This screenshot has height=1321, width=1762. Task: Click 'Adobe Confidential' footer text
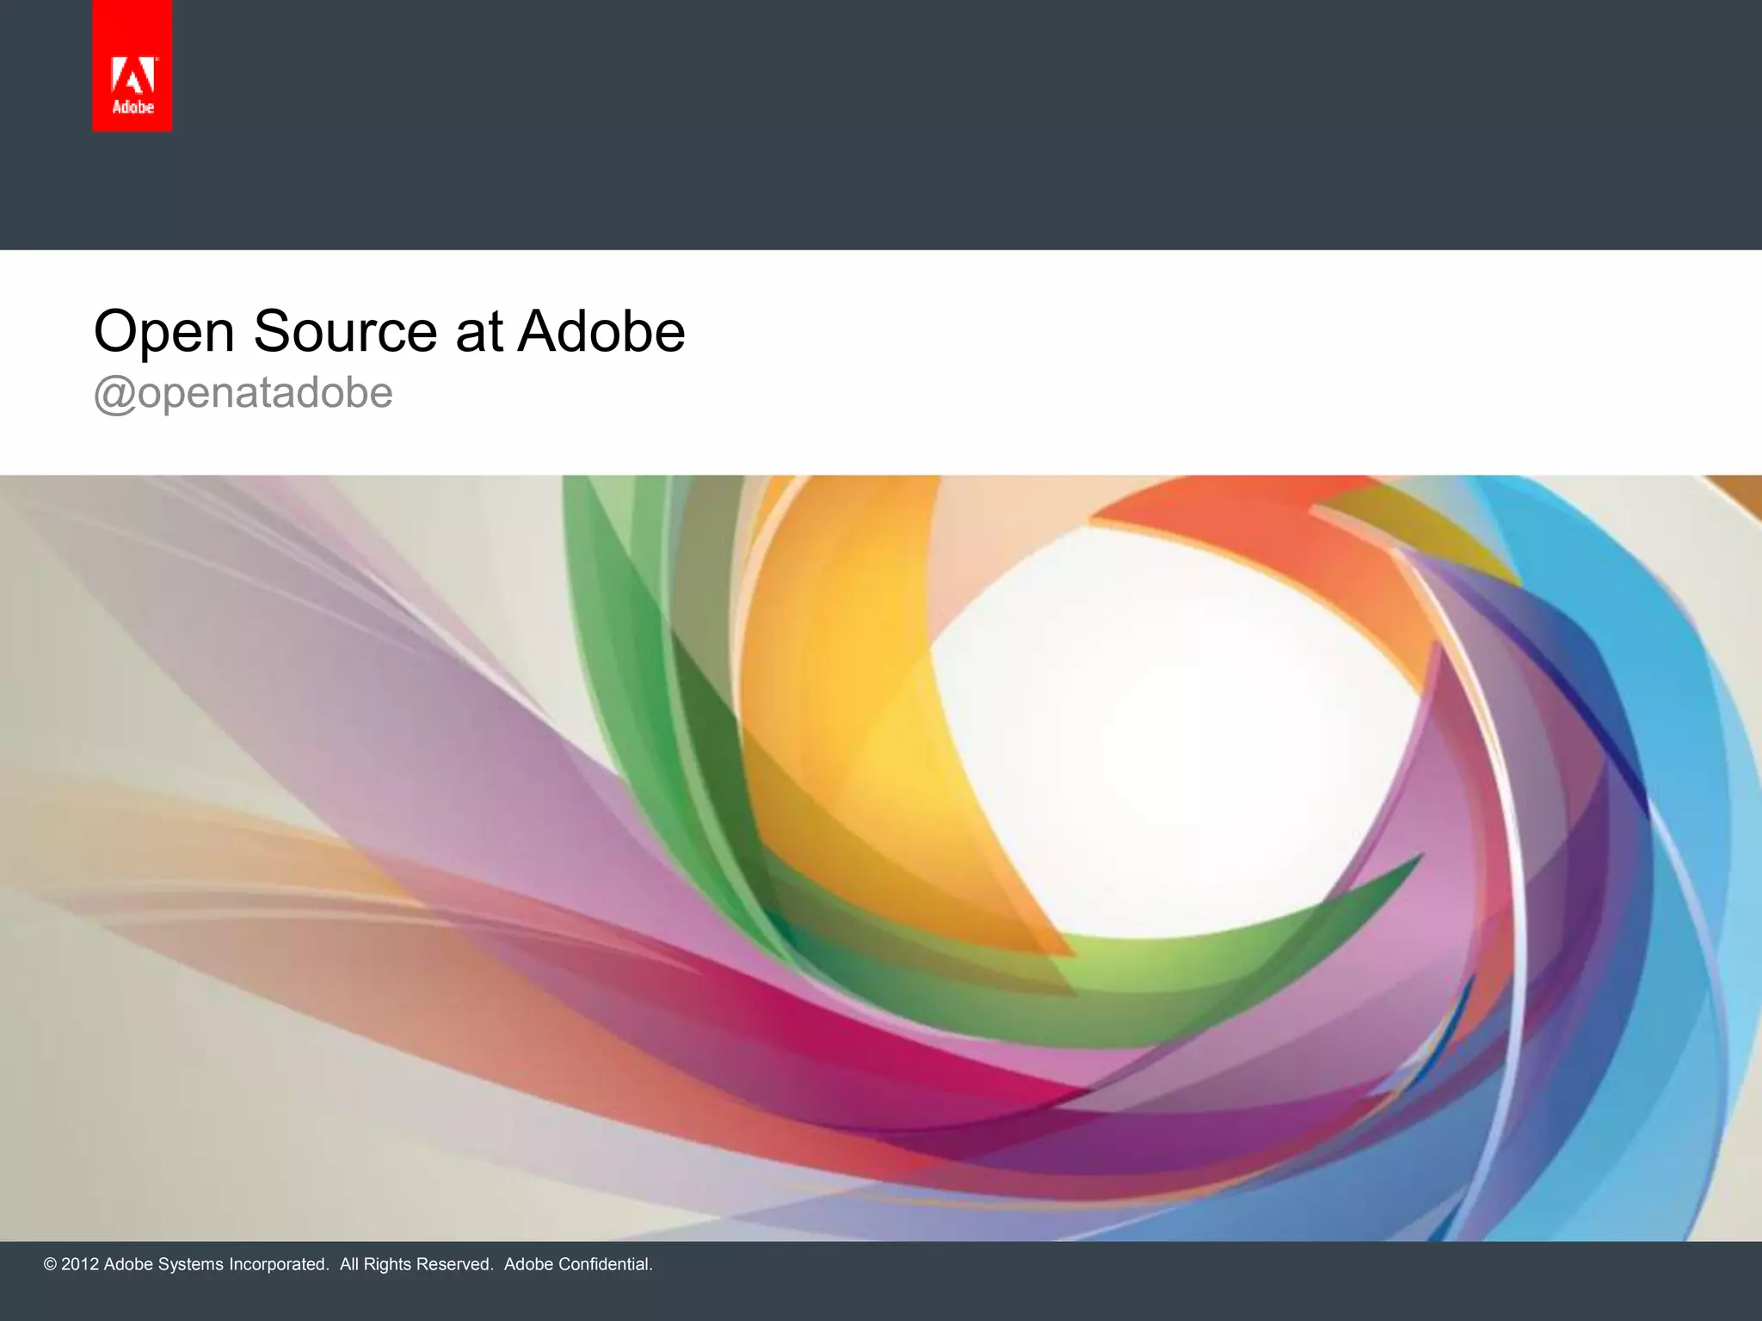[578, 1264]
